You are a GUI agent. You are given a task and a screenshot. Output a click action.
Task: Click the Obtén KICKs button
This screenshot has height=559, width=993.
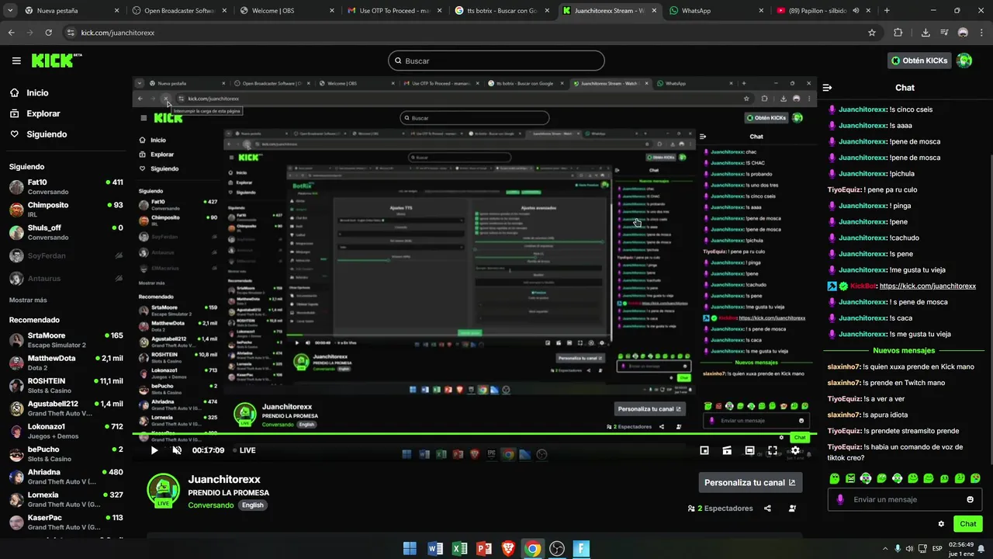point(919,61)
